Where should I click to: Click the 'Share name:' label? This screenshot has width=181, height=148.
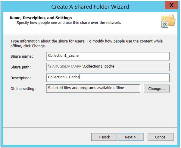[22, 56]
